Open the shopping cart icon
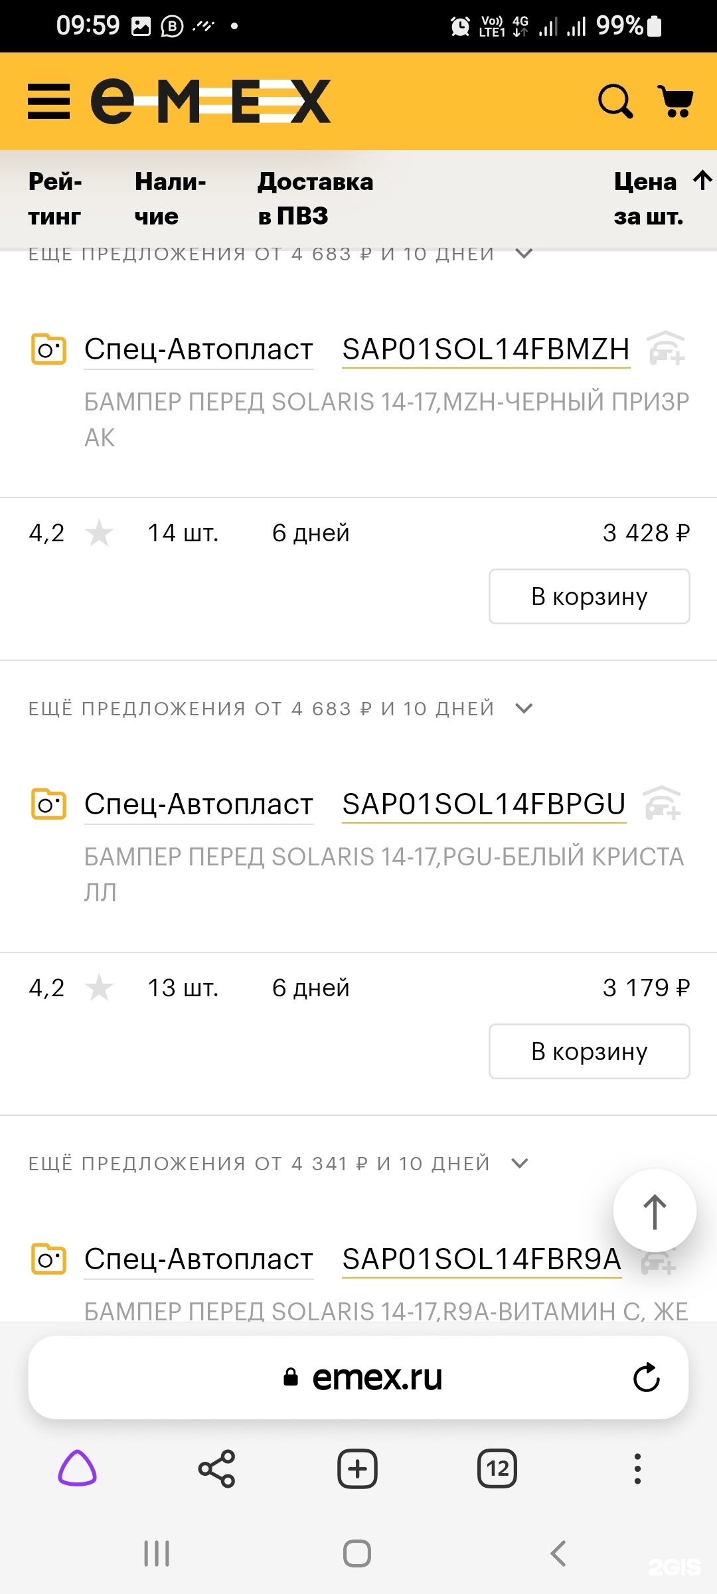Screen dimensions: 717x1594 [675, 102]
